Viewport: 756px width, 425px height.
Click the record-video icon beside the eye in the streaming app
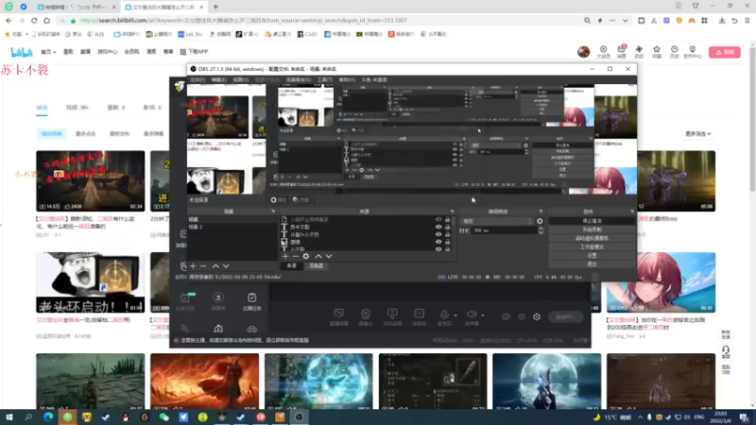click(x=506, y=316)
